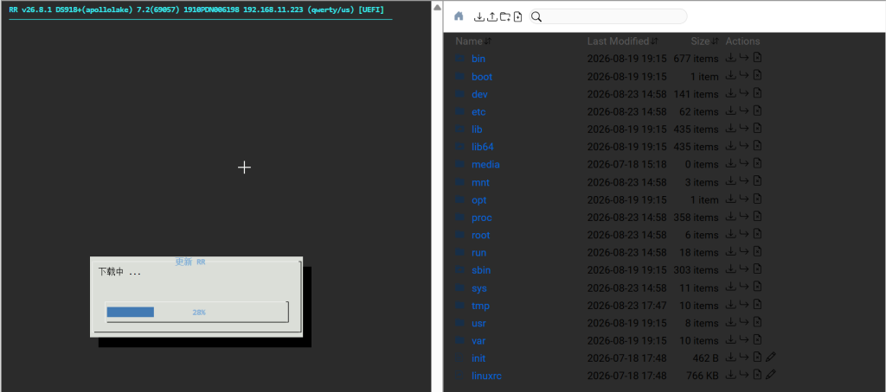
Task: Create a new file via toolbar icon
Action: click(517, 17)
